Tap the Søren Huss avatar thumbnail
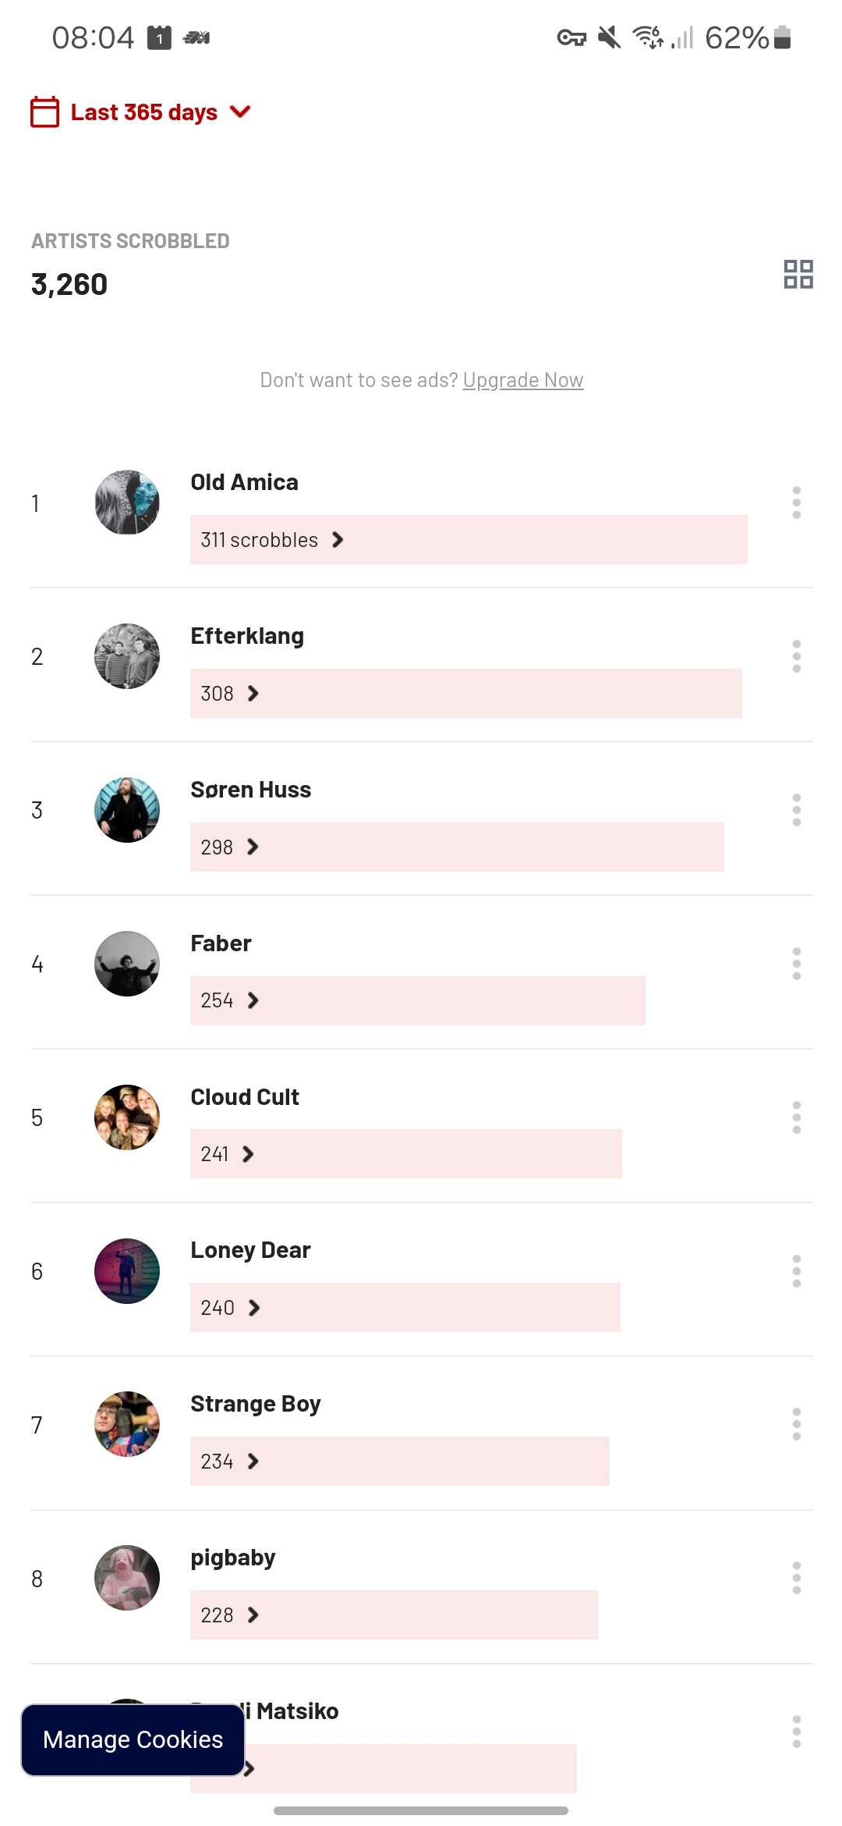 click(x=127, y=810)
